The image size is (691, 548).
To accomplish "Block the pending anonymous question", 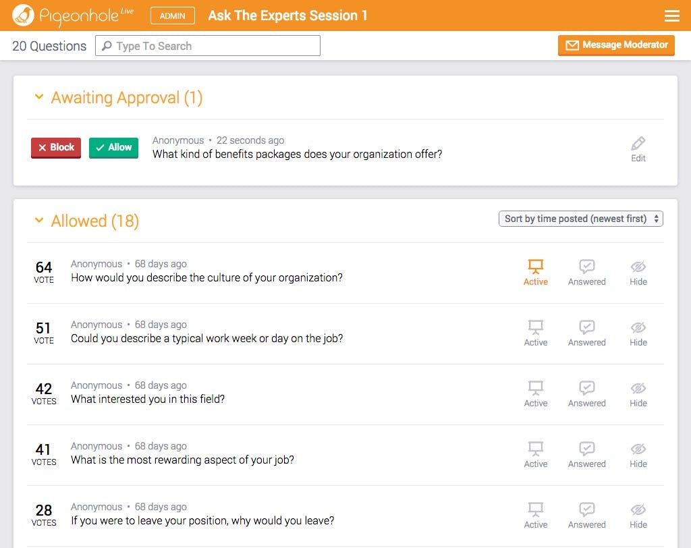I will click(x=55, y=147).
